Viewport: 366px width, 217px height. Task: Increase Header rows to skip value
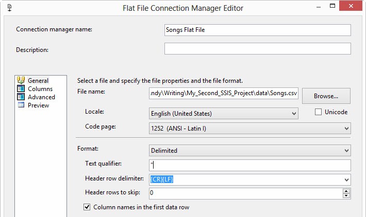click(x=346, y=191)
